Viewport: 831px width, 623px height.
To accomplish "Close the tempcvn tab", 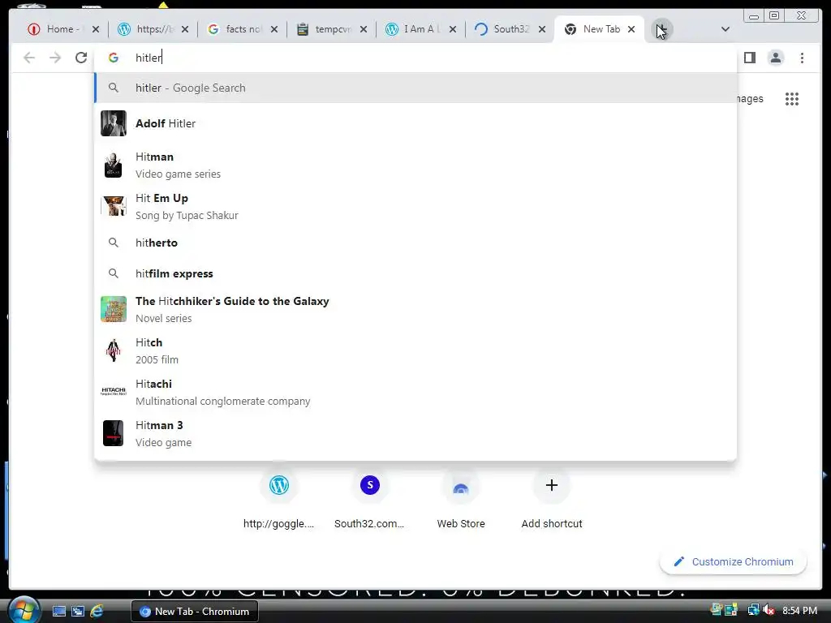I will click(x=364, y=30).
